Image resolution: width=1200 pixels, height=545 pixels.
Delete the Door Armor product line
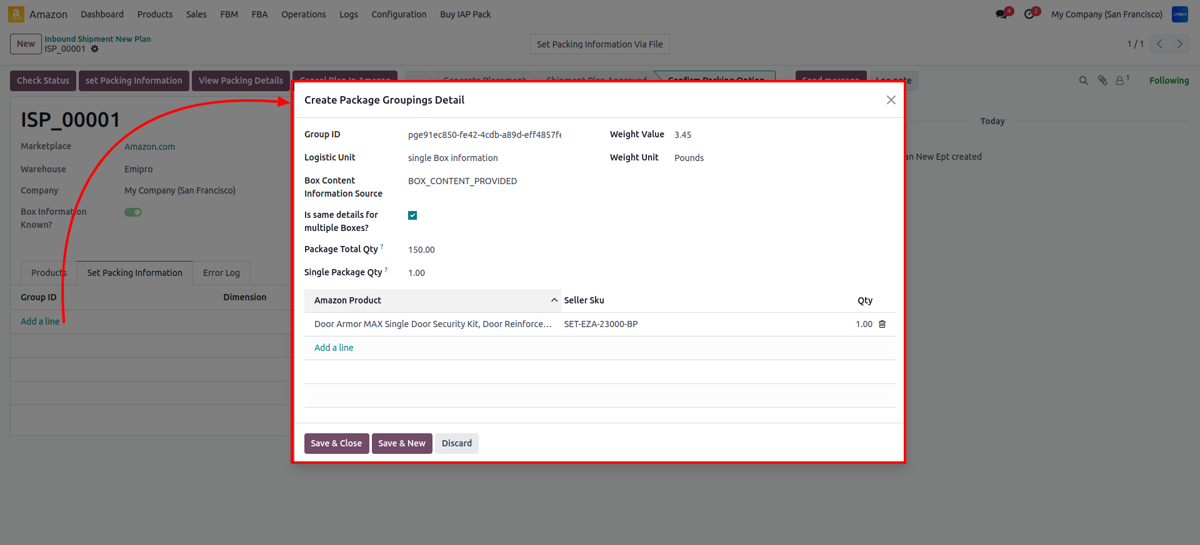882,324
